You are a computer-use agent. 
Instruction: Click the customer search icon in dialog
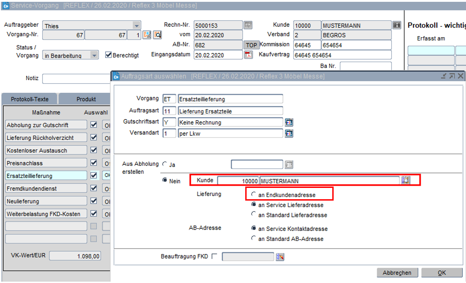[x=405, y=181]
